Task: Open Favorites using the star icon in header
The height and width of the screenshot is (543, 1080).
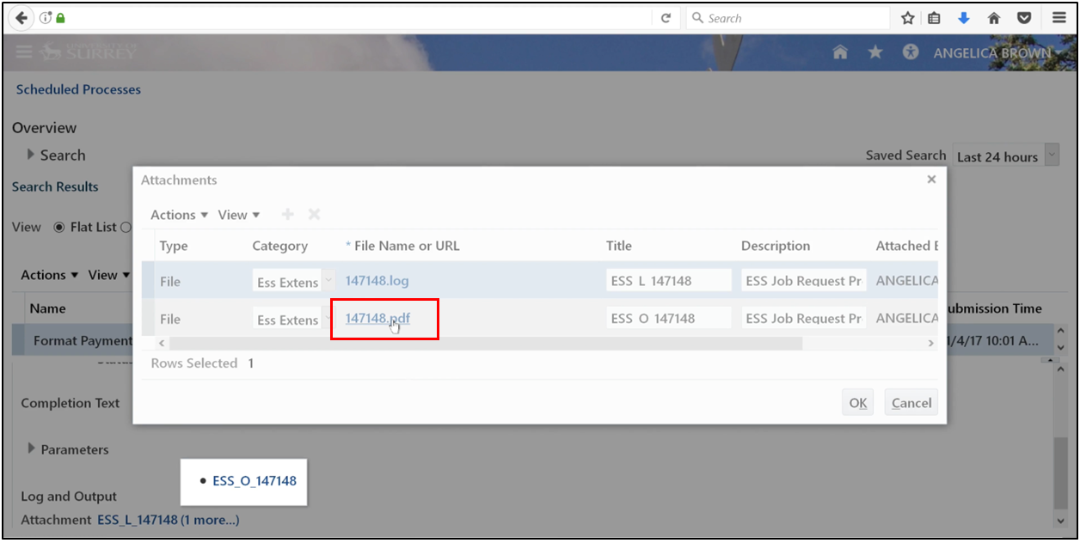Action: click(x=875, y=52)
